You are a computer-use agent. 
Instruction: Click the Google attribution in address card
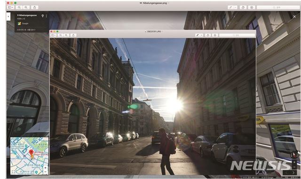click(24, 23)
